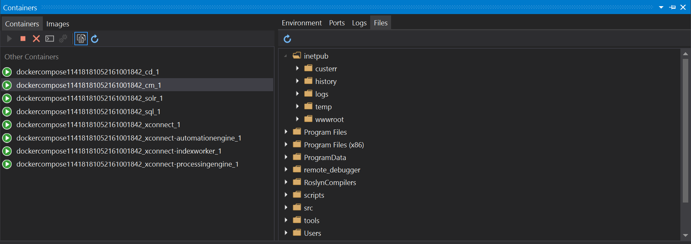The height and width of the screenshot is (244, 691).
Task: Click the Start container play icon
Action: pos(10,39)
